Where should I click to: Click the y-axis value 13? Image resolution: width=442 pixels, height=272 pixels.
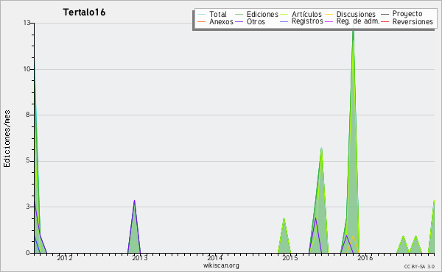coord(27,23)
